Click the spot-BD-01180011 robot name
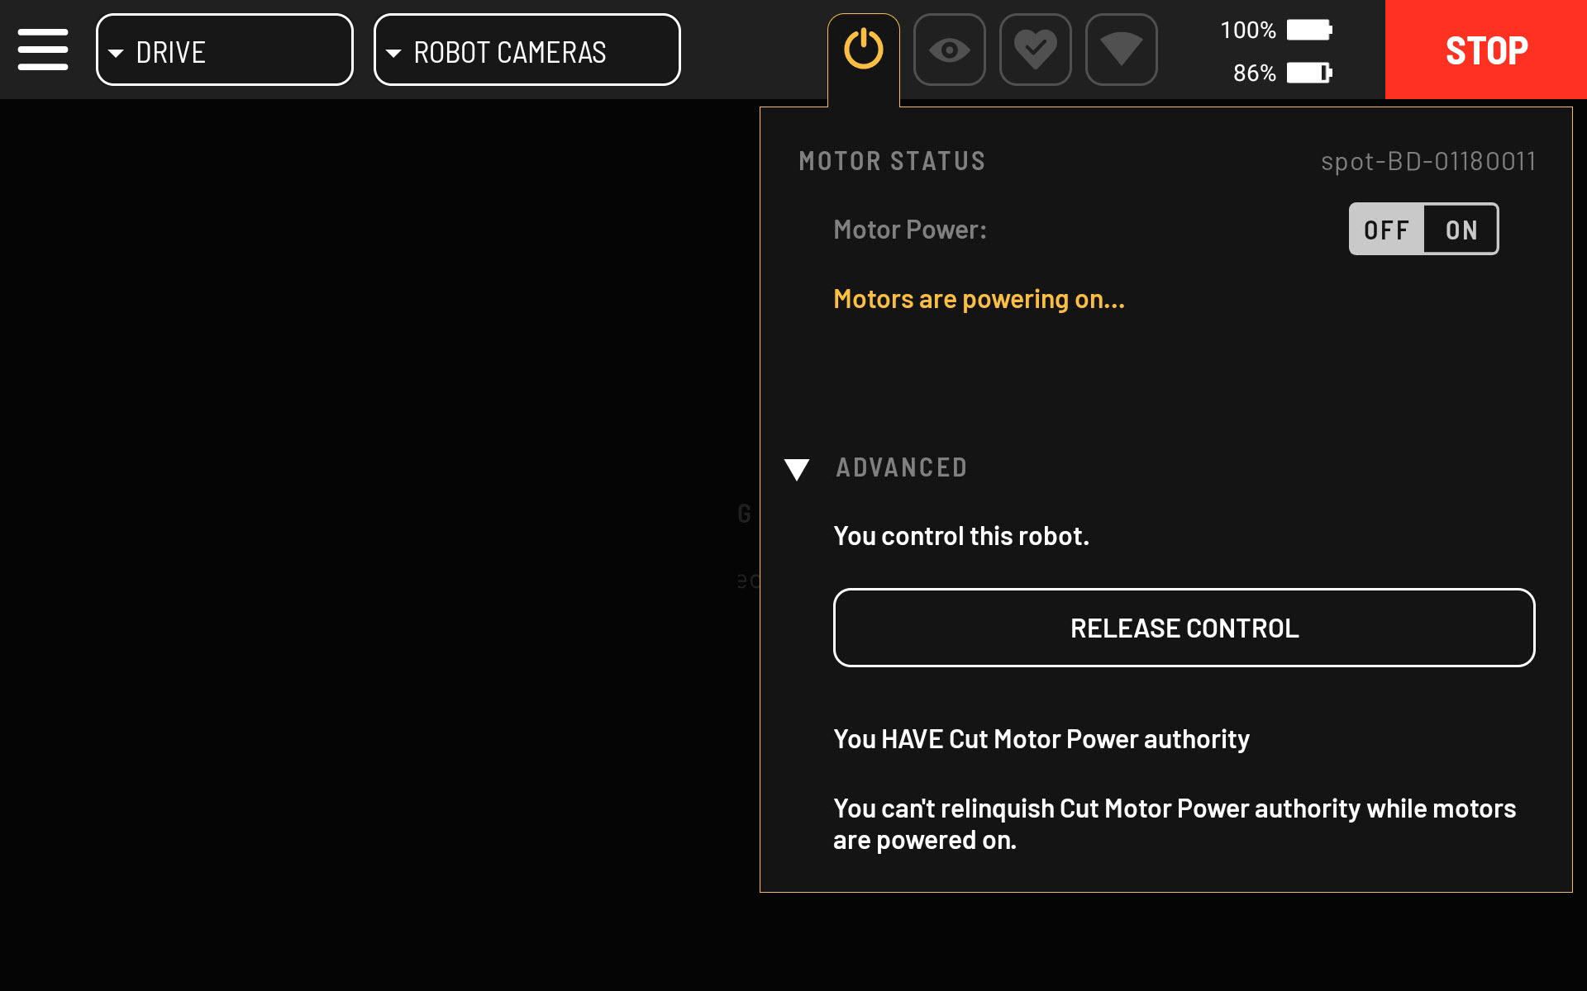 [1427, 161]
